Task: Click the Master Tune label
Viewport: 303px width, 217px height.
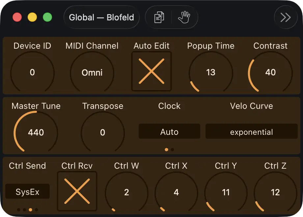Action: [x=36, y=106]
